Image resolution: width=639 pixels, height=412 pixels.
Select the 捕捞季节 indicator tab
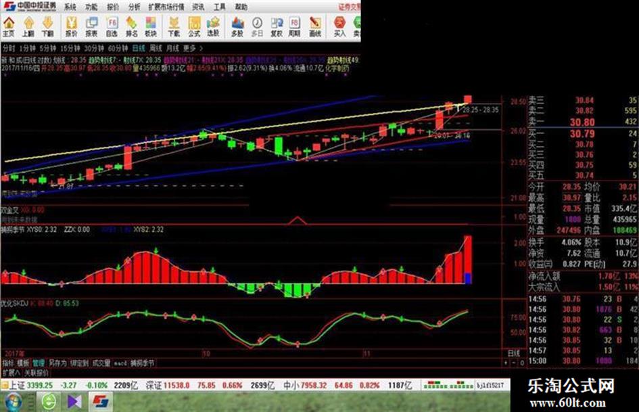coord(142,363)
